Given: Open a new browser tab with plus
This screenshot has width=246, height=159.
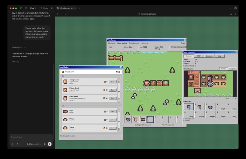Looking at the screenshot, I should pos(79,8).
